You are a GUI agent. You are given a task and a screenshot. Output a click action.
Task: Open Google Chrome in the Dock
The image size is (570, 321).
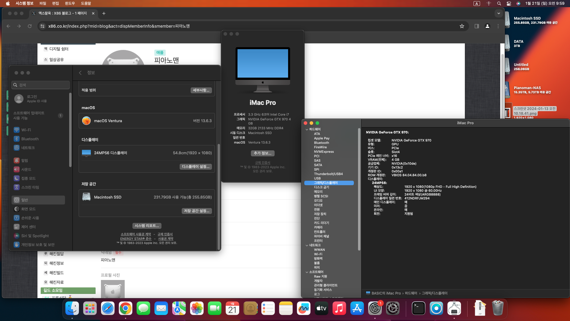point(126,309)
